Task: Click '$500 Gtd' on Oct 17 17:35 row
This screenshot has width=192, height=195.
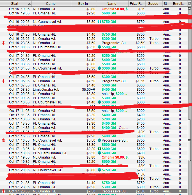Action: (109, 145)
